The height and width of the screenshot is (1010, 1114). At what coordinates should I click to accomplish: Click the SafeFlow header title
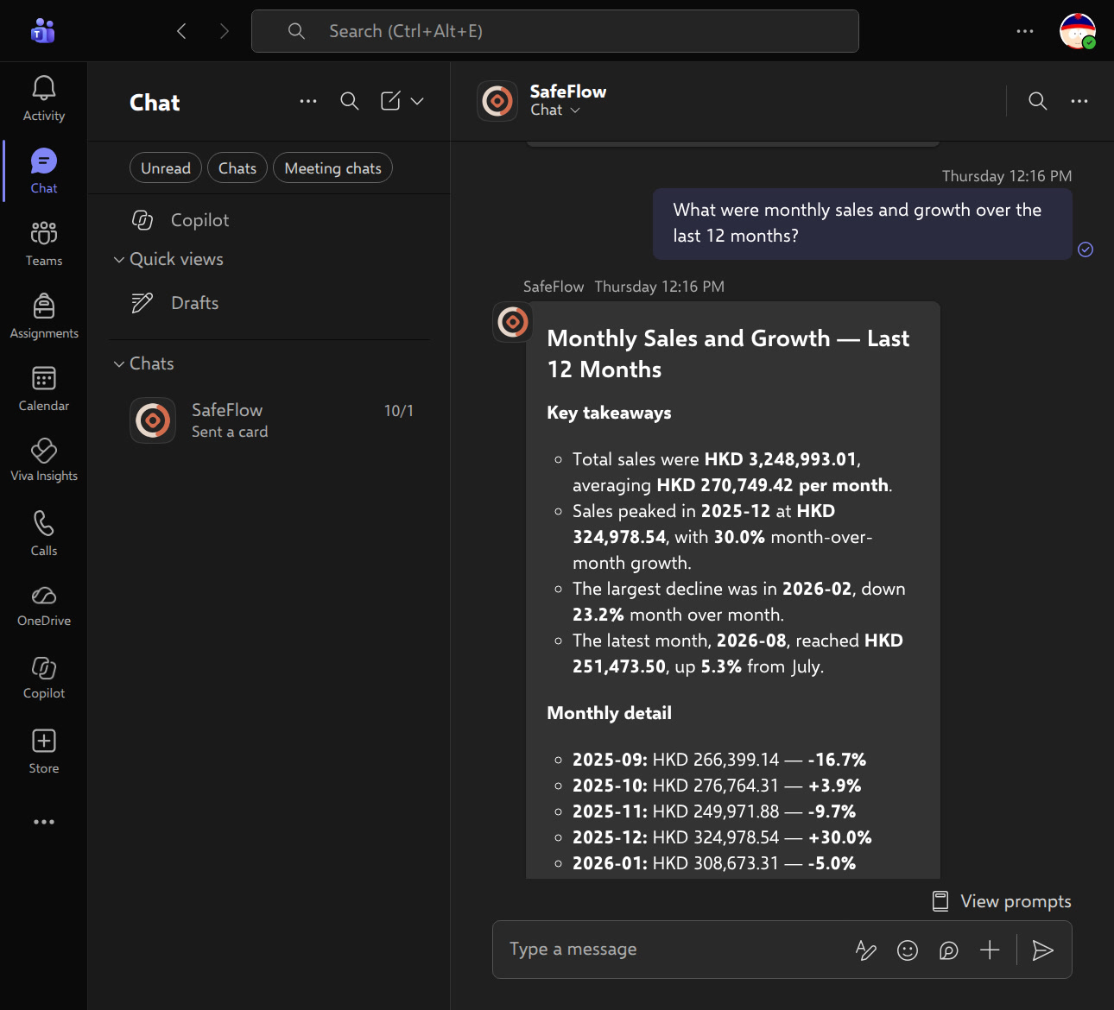(x=568, y=92)
